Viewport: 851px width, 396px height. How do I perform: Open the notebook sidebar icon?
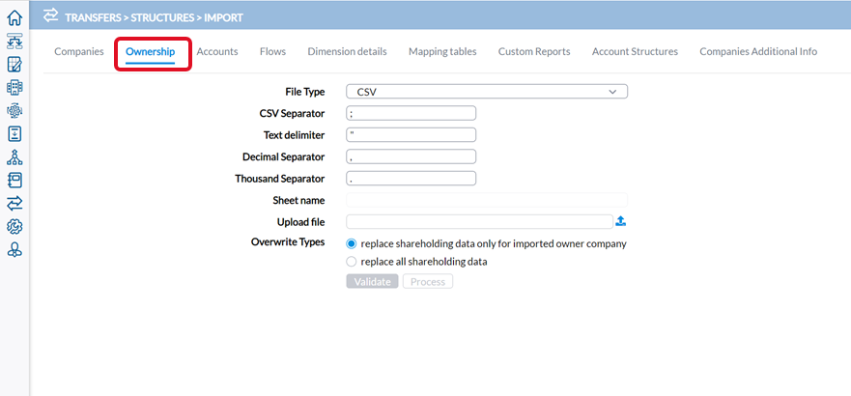14,180
